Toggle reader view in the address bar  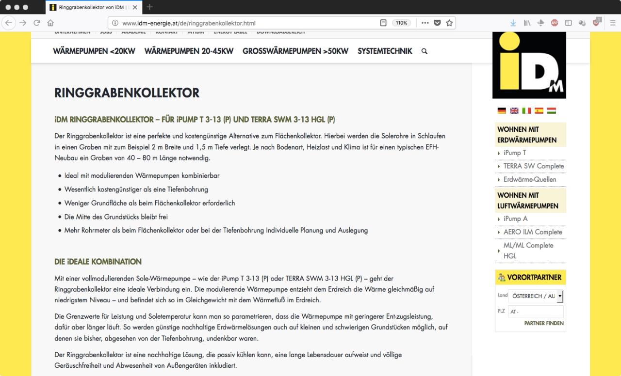[383, 23]
